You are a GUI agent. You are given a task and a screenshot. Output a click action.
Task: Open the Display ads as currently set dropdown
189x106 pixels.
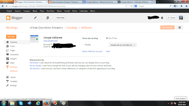coord(123,45)
